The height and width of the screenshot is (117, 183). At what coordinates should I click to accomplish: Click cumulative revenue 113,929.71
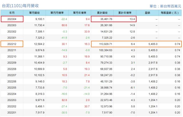click(106, 44)
